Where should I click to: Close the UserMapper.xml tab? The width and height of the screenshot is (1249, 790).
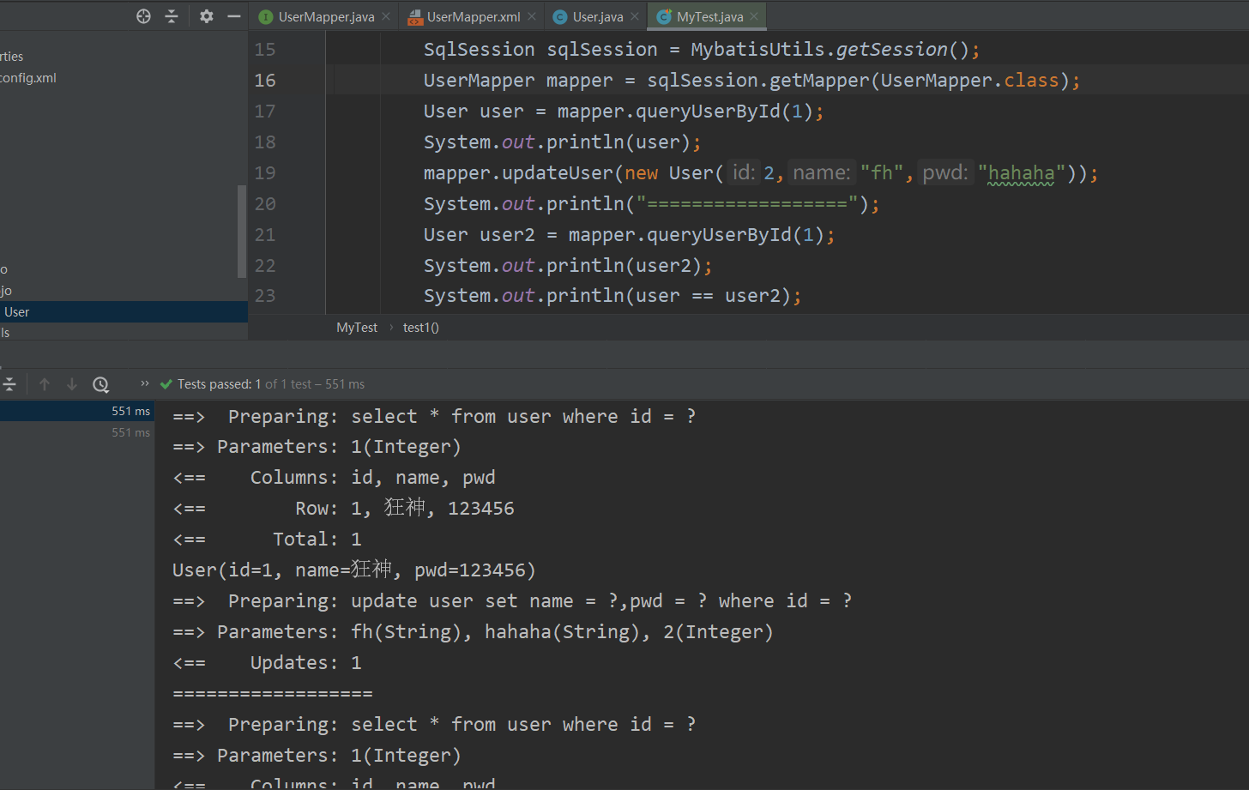pyautogui.click(x=532, y=16)
